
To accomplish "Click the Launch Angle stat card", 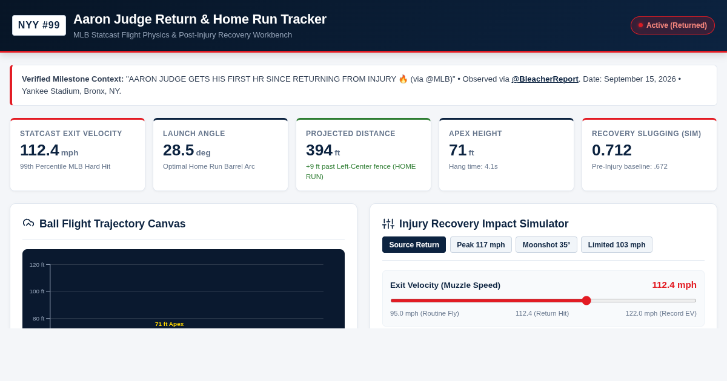I will point(221,155).
